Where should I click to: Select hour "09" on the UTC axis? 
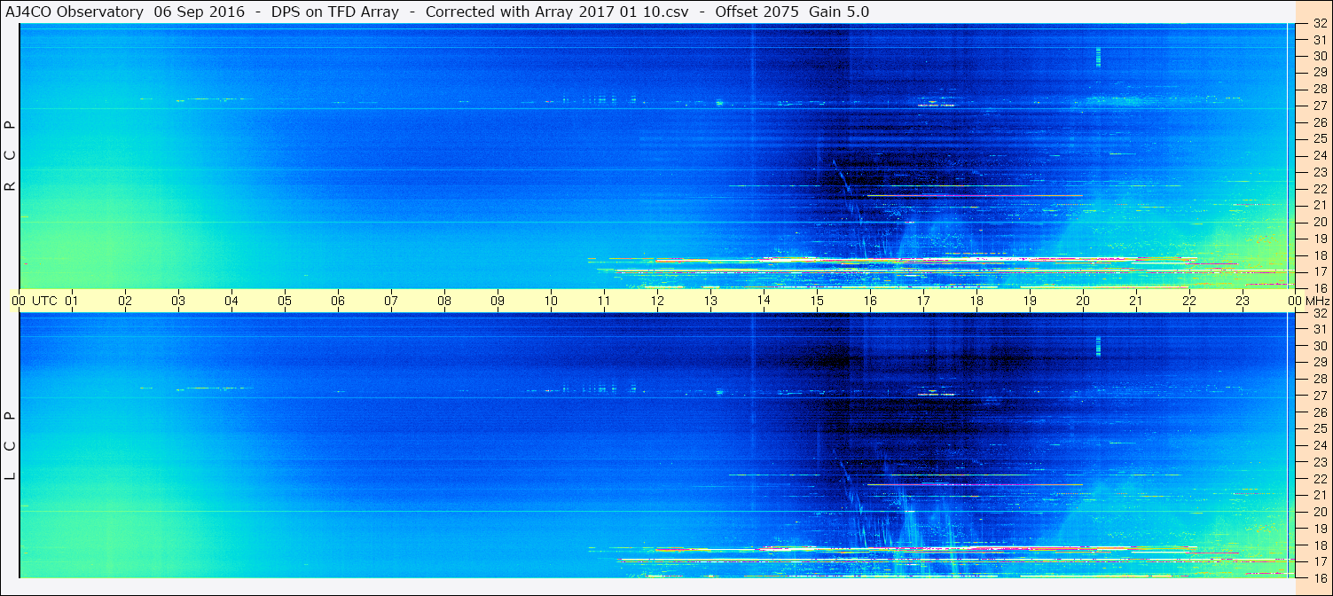(498, 301)
